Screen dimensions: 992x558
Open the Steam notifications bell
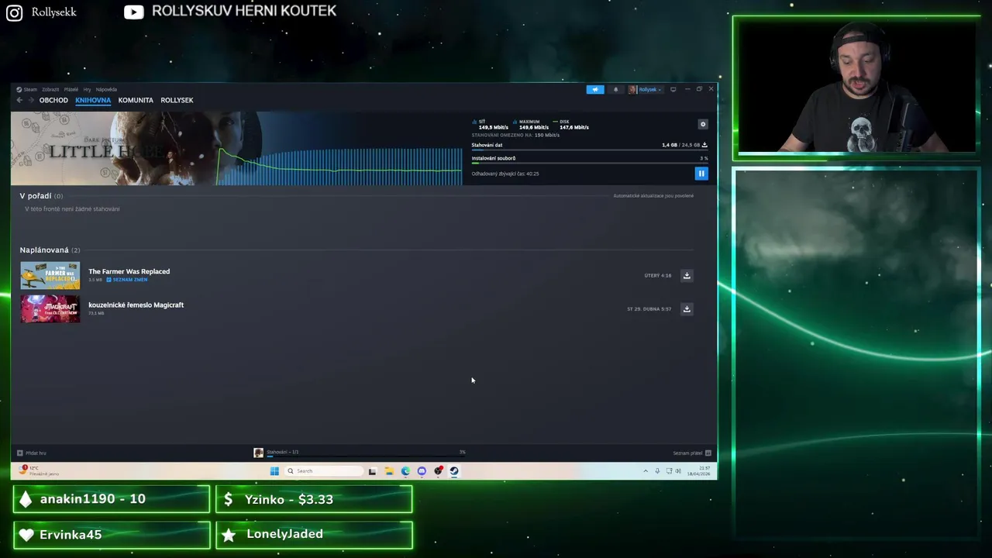tap(616, 89)
